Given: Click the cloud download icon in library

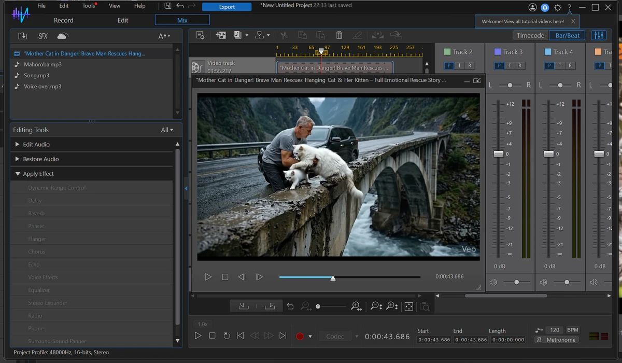Looking at the screenshot, I should 63,36.
